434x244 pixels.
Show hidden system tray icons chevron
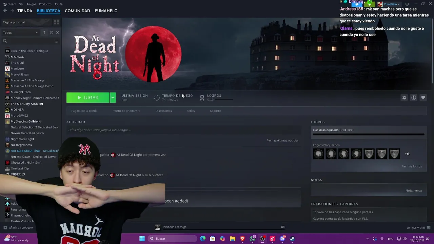click(367, 239)
